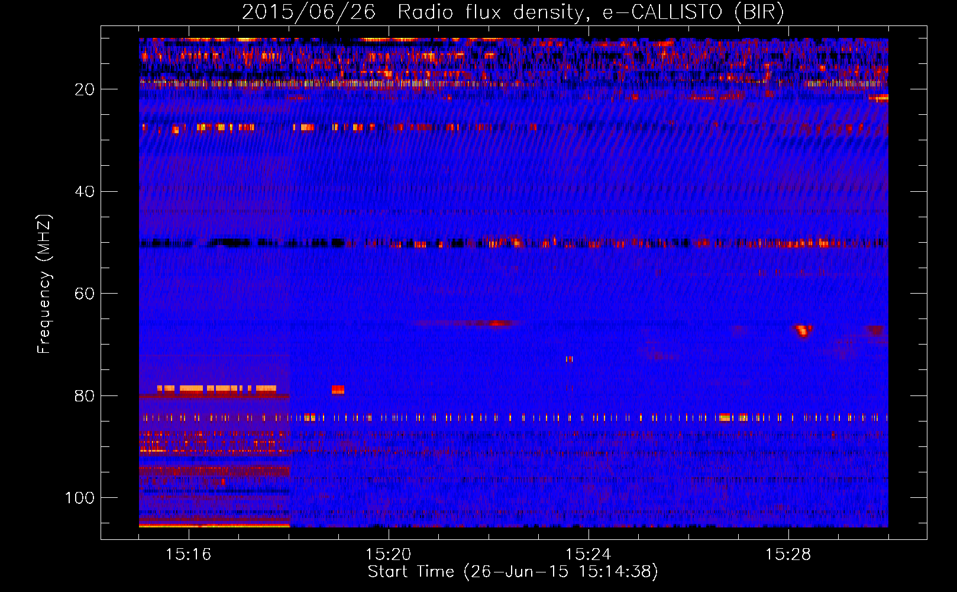Select the Frequency (MHZ) axis label

click(44, 284)
